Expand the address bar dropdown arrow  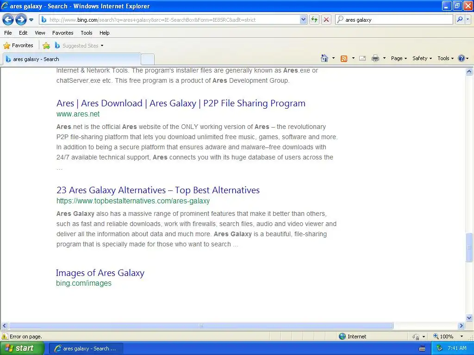click(304, 19)
